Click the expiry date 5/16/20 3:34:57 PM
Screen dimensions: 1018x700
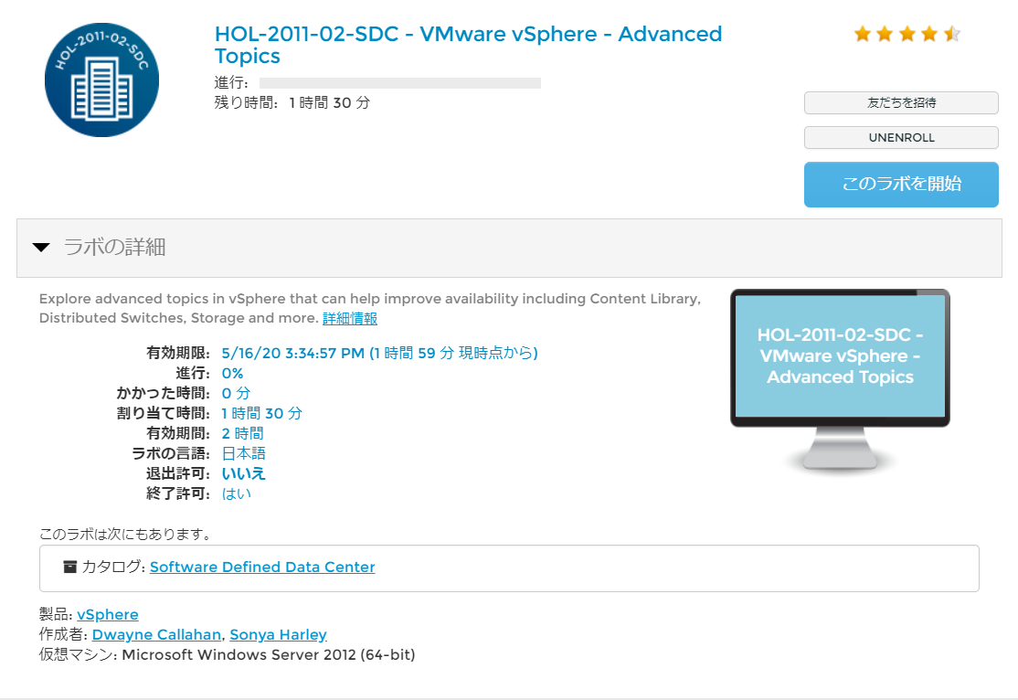pos(292,354)
